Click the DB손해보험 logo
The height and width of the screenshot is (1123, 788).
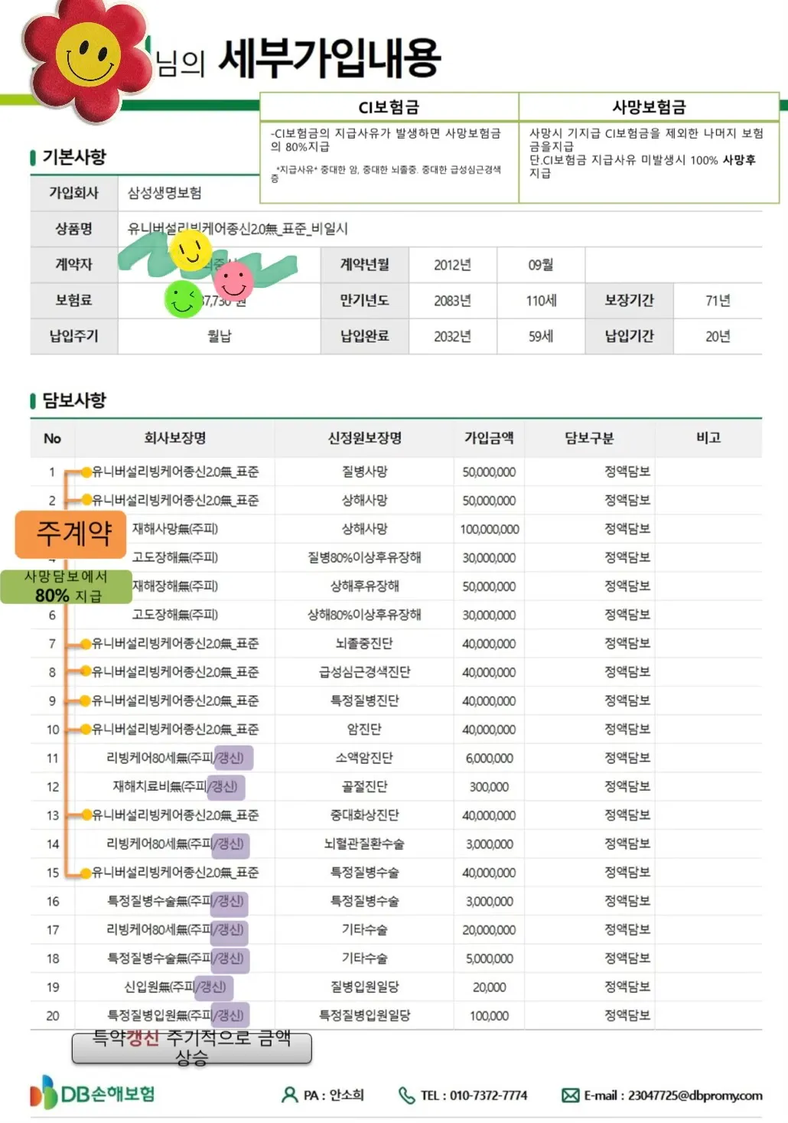click(x=92, y=1093)
